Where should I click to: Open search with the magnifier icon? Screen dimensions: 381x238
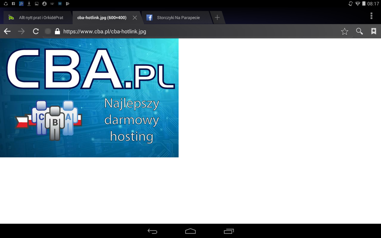[359, 32]
